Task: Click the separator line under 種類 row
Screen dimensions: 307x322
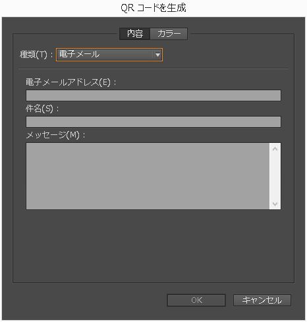Action: (x=153, y=68)
